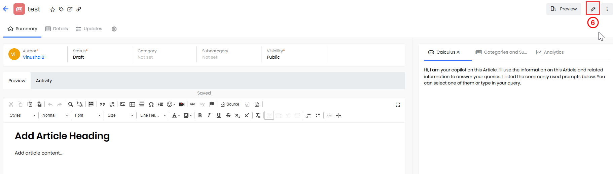Insert a table into the article
This screenshot has width=613, height=174.
(x=132, y=105)
